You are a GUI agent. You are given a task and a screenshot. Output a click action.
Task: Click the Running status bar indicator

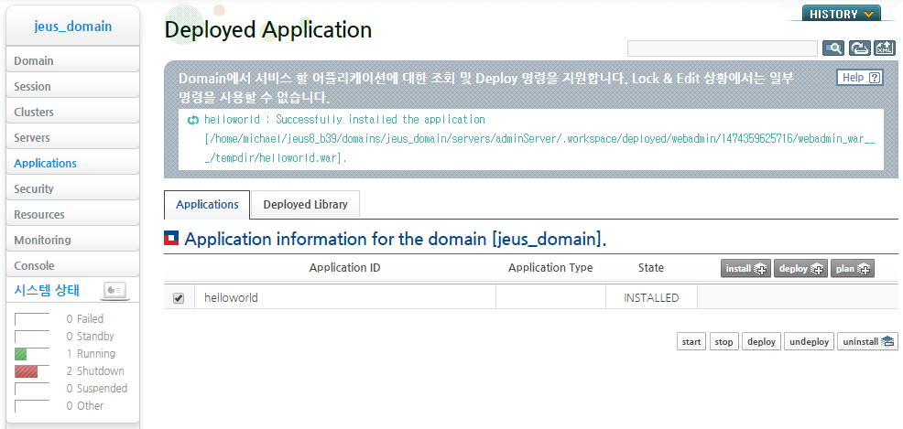click(32, 354)
